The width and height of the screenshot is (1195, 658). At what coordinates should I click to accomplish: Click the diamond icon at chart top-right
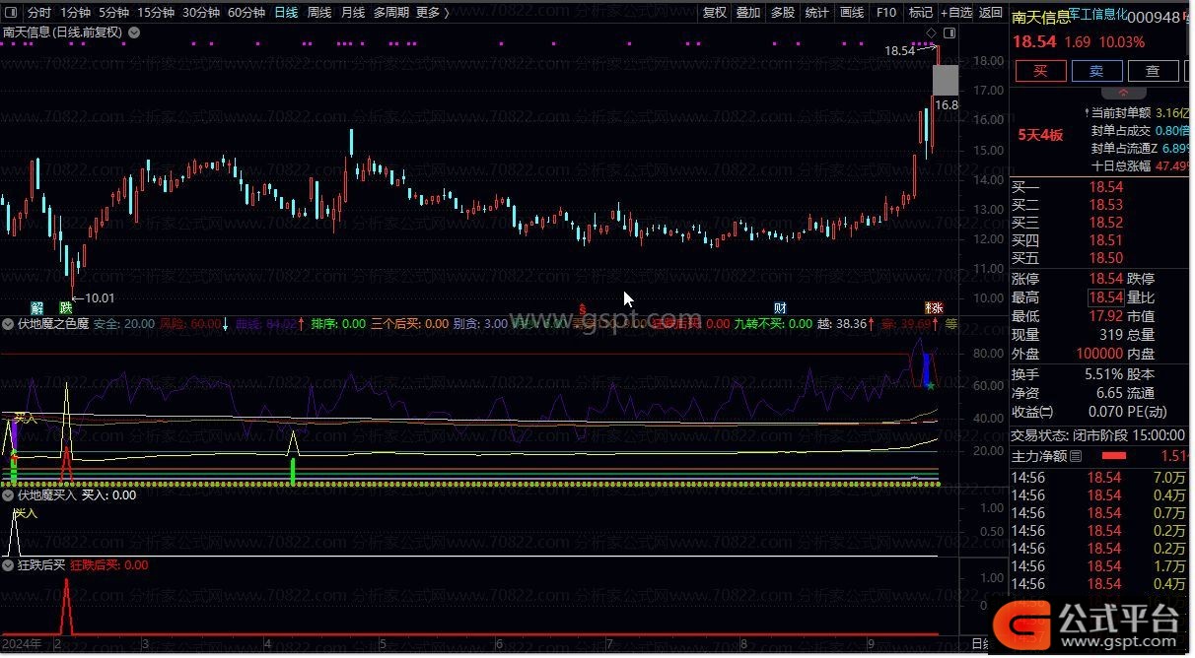tap(930, 33)
